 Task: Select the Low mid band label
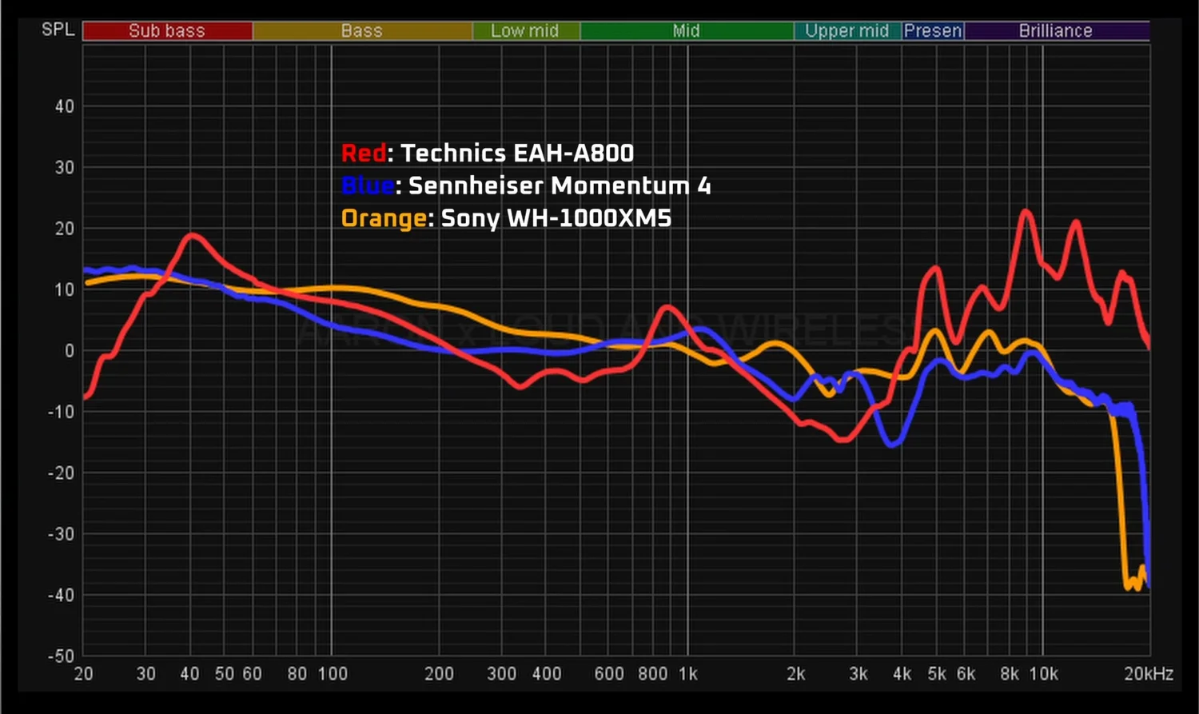tap(525, 30)
